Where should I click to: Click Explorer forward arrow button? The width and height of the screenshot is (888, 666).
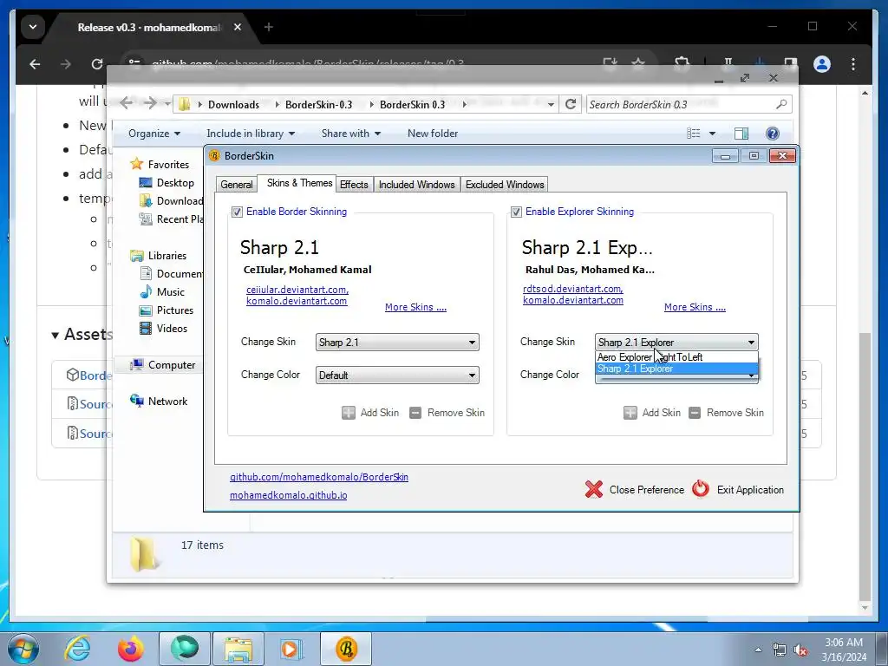click(150, 103)
